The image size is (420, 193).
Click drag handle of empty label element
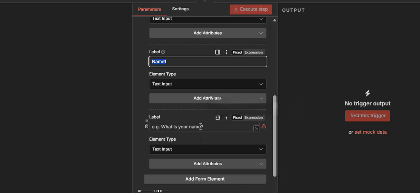146,120
